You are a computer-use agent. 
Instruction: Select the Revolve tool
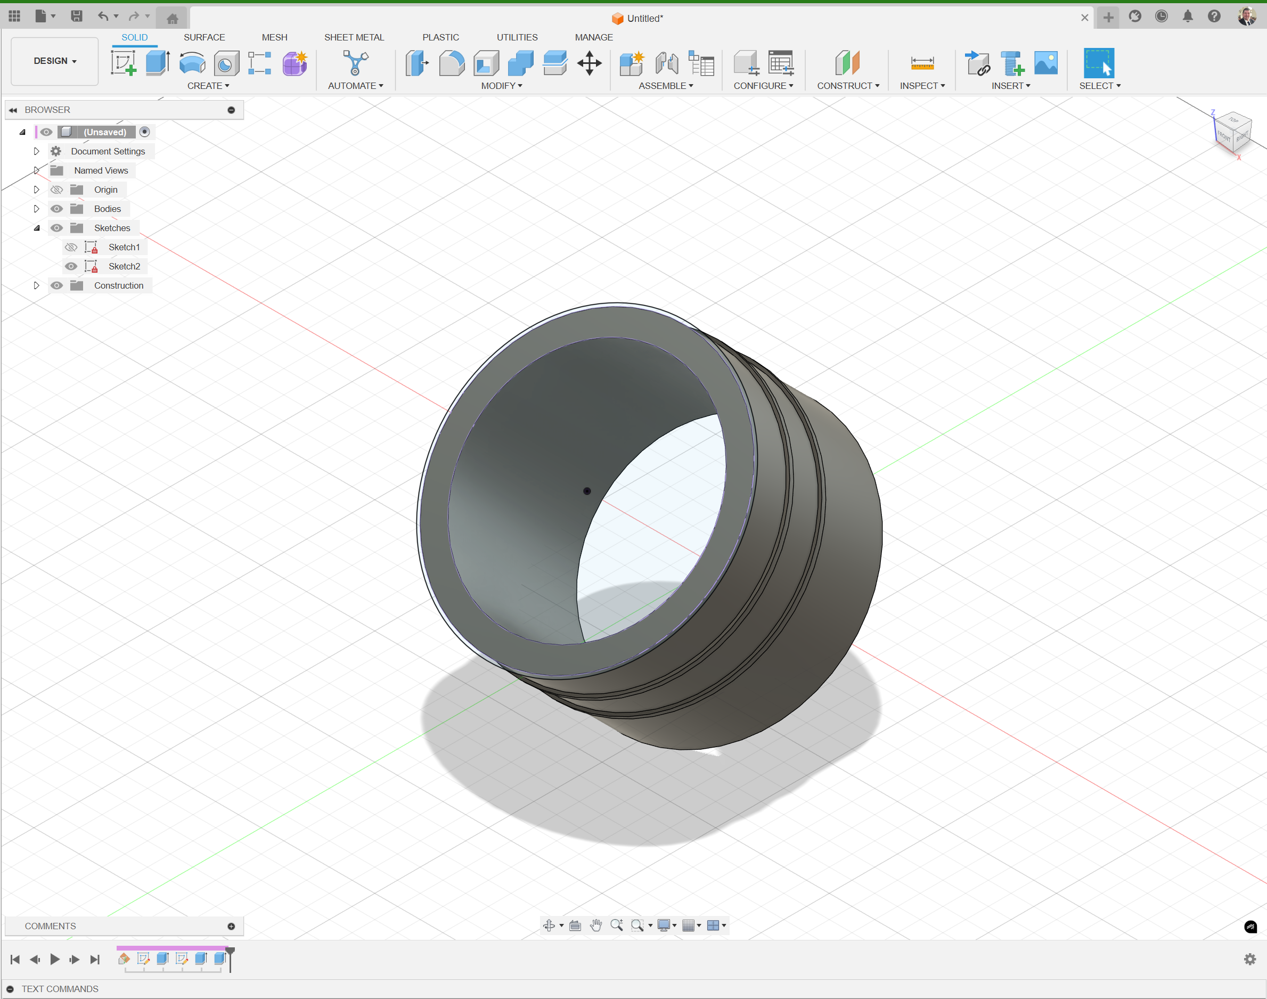[191, 63]
